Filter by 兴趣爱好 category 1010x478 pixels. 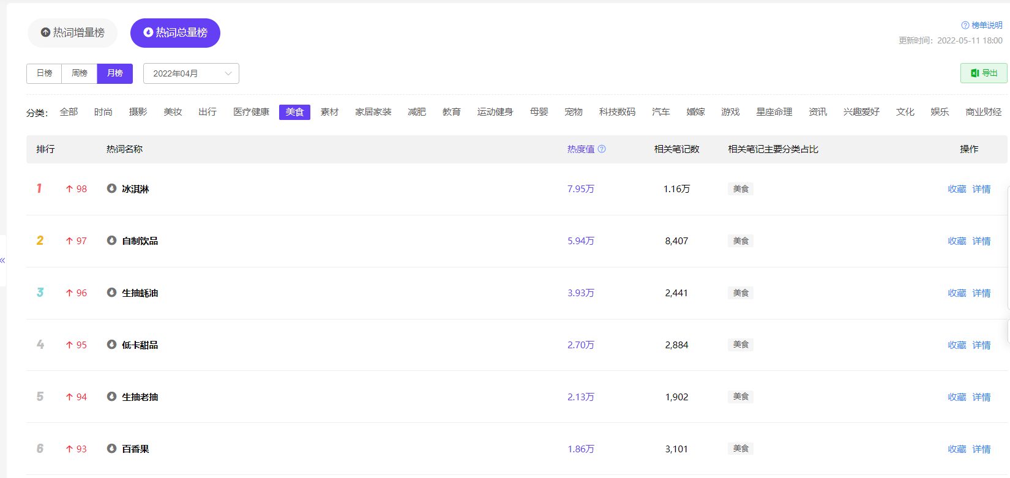point(861,112)
